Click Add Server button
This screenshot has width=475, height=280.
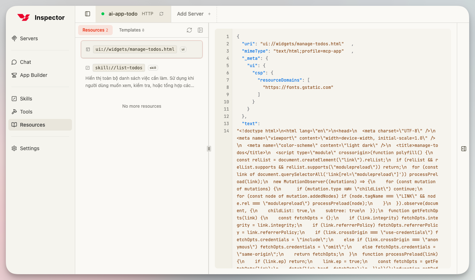click(x=194, y=14)
